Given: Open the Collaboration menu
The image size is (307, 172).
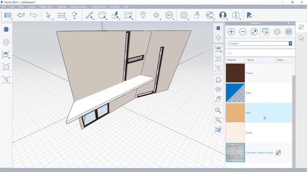Looking at the screenshot, I should point(99,7).
